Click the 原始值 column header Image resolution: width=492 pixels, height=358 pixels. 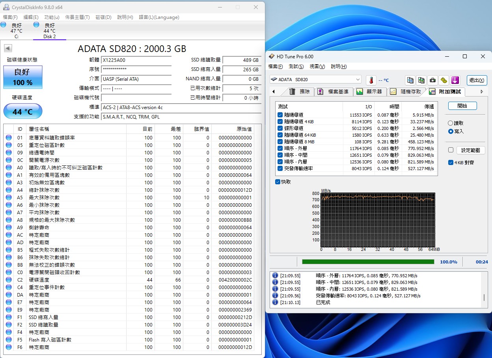coord(233,129)
